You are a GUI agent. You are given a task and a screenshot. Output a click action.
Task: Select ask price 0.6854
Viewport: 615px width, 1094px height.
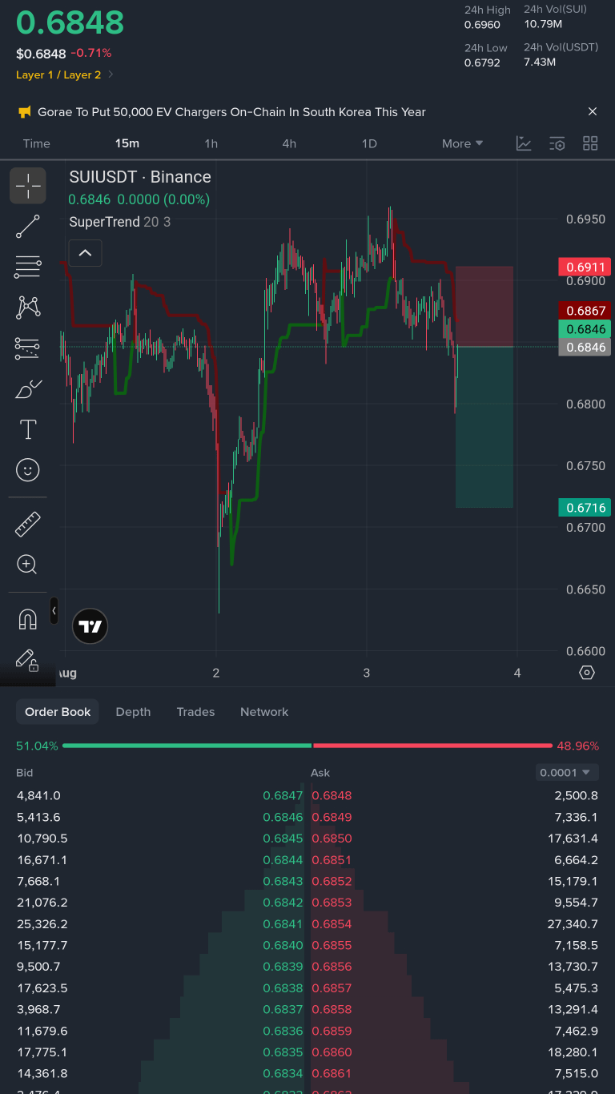tap(332, 923)
